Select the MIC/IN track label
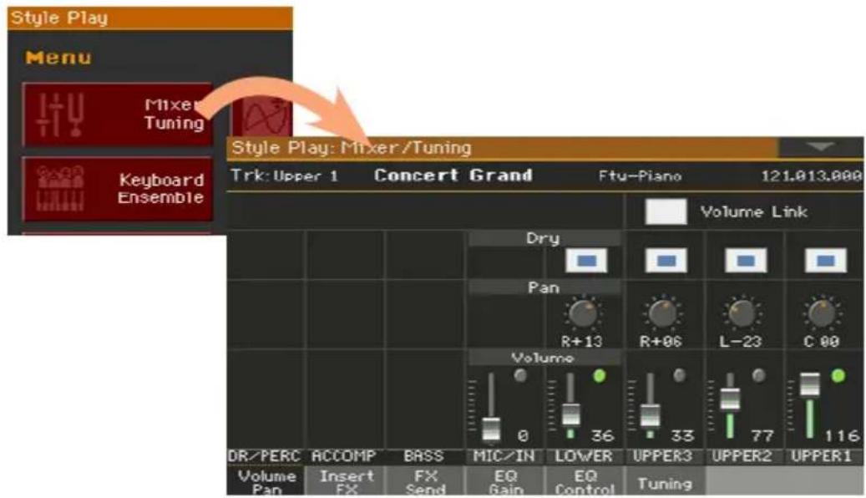Viewport: 866px width, 498px height. coord(504,456)
